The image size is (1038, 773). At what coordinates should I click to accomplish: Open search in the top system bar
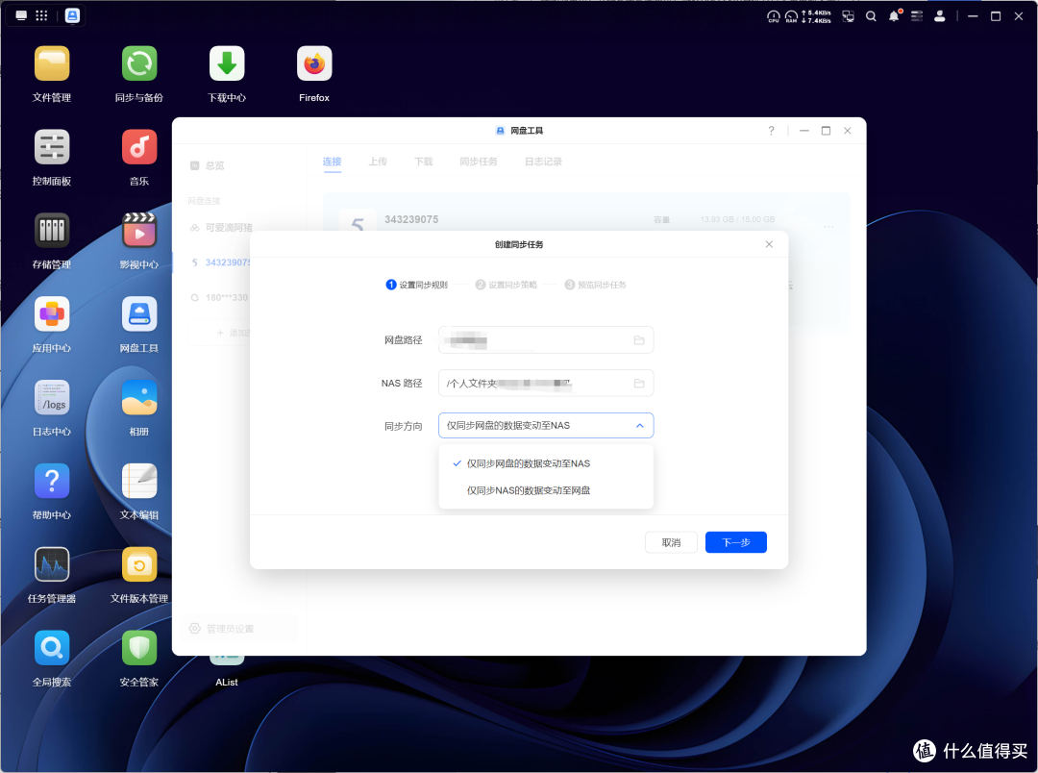point(871,16)
